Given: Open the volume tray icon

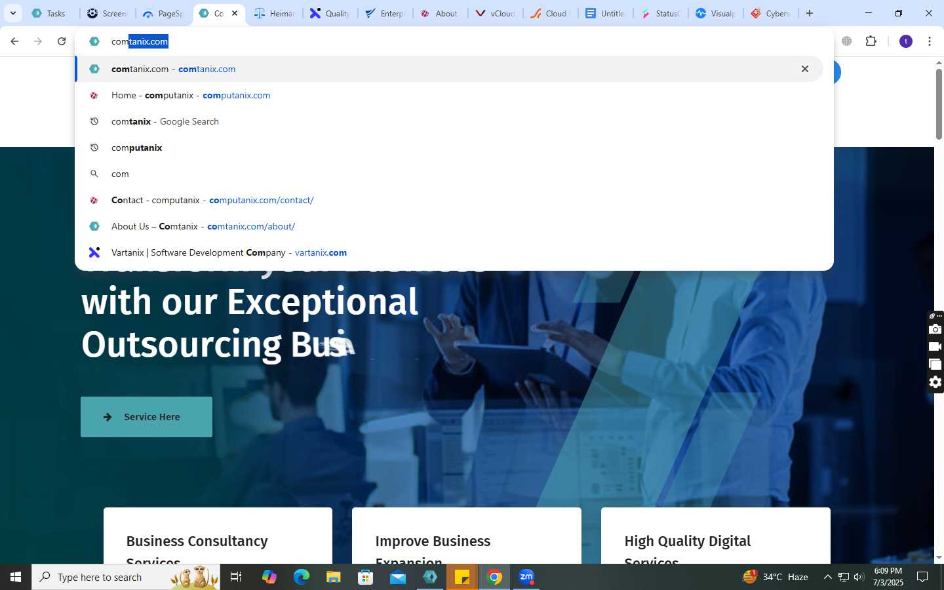Looking at the screenshot, I should point(859,577).
